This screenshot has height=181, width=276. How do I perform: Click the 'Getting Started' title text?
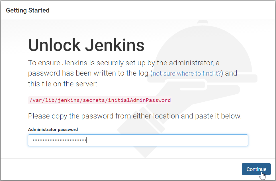[x=28, y=10]
